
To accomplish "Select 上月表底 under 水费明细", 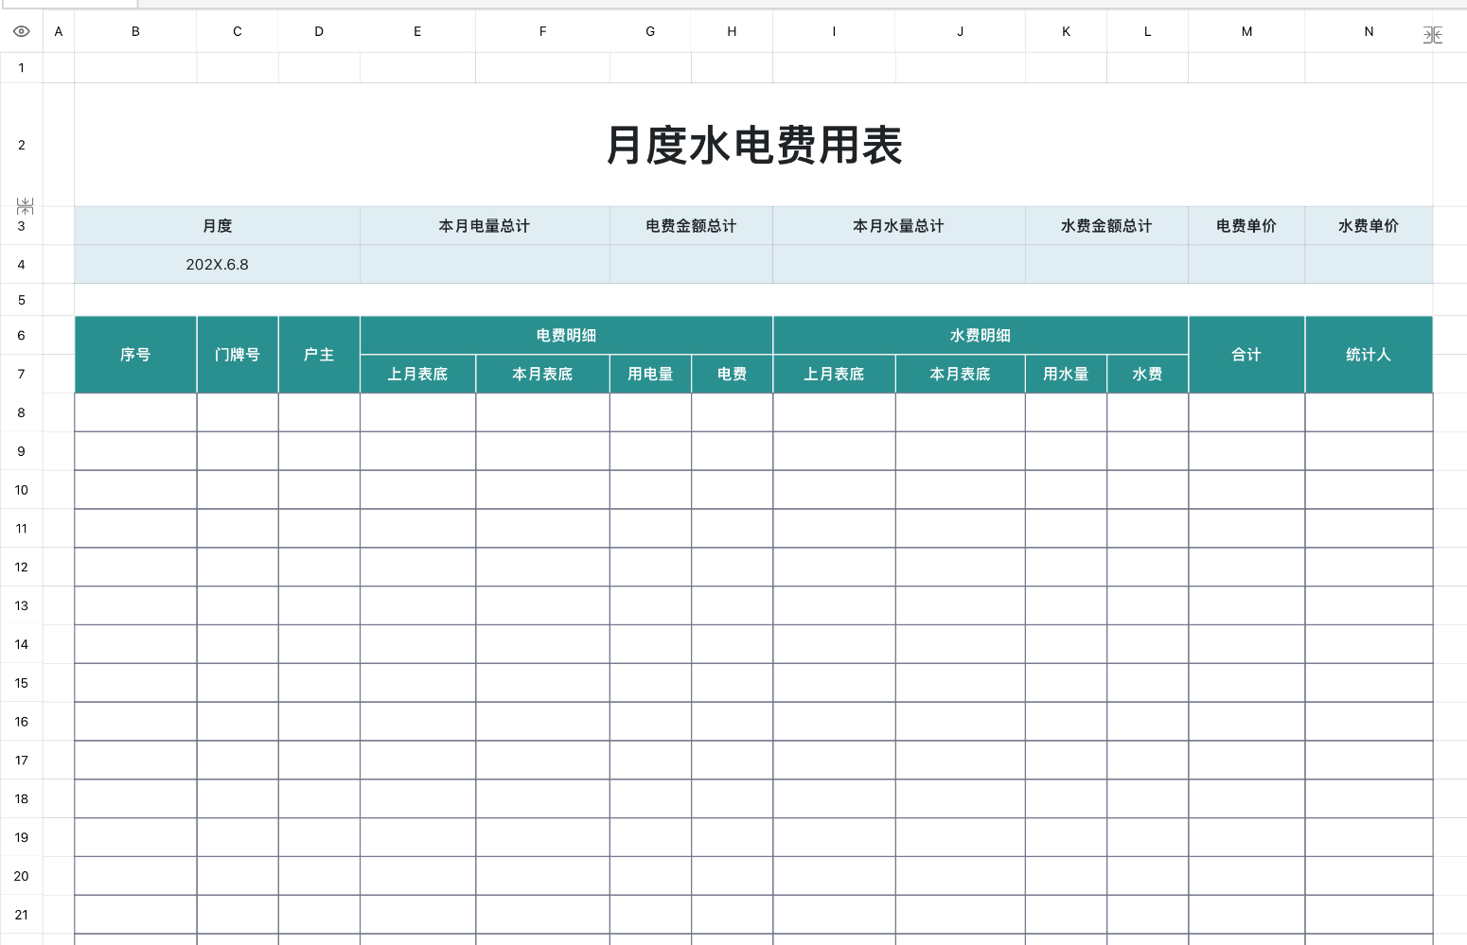I will click(x=834, y=374).
